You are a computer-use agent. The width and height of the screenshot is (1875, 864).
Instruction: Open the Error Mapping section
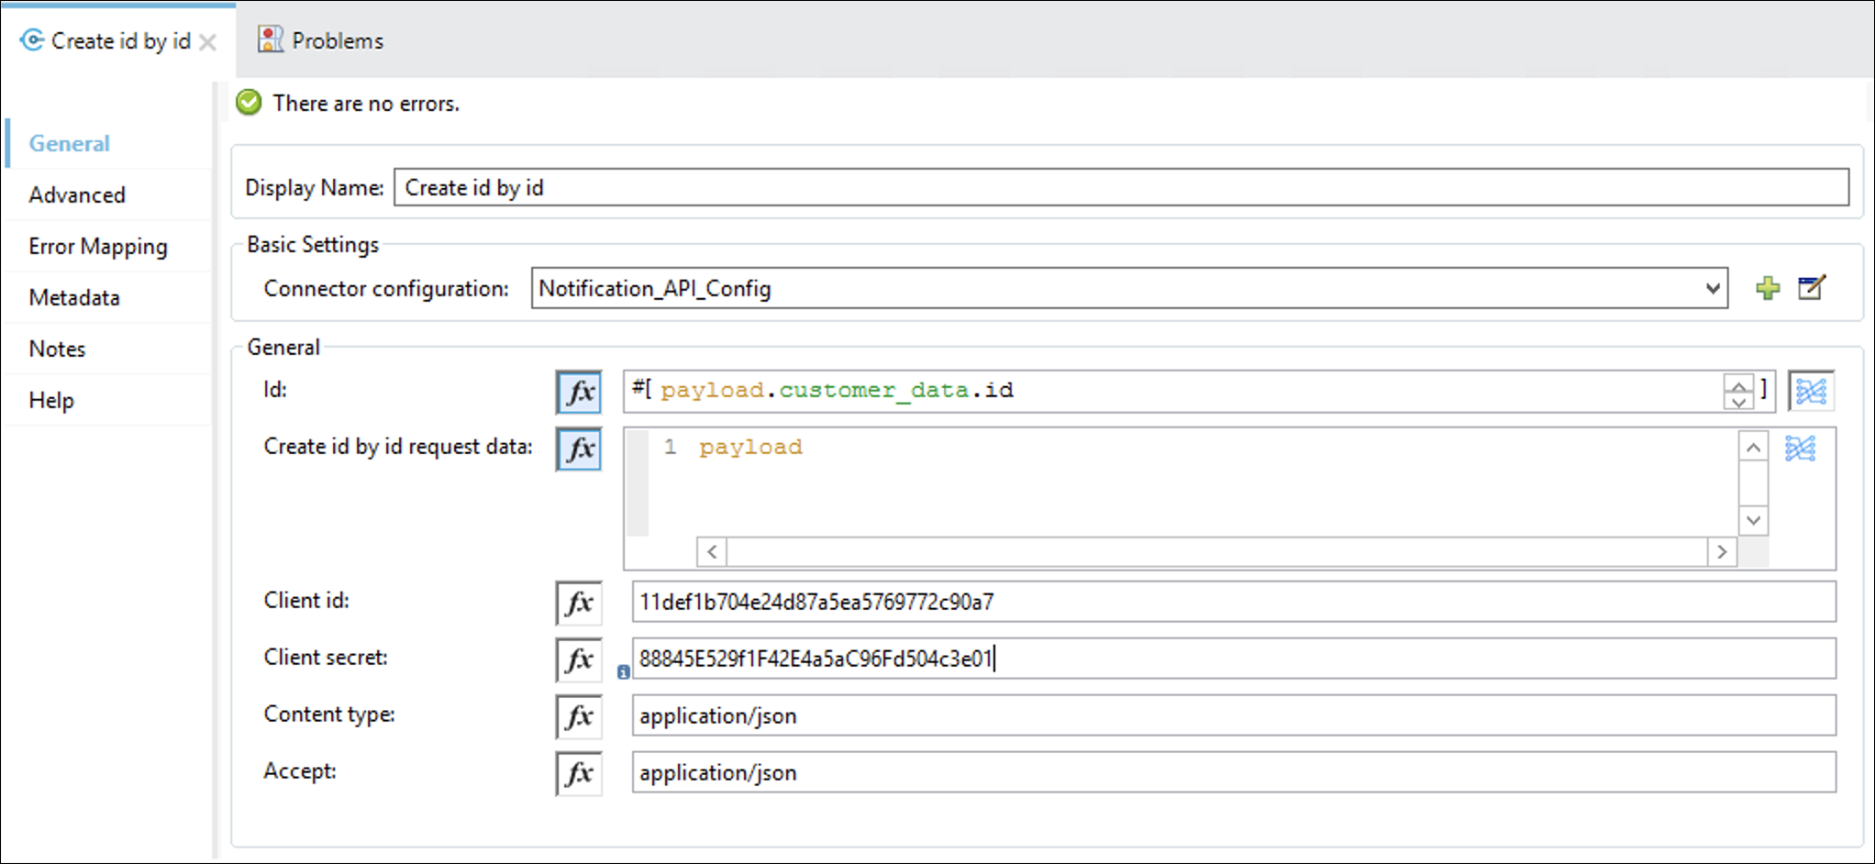click(x=98, y=247)
